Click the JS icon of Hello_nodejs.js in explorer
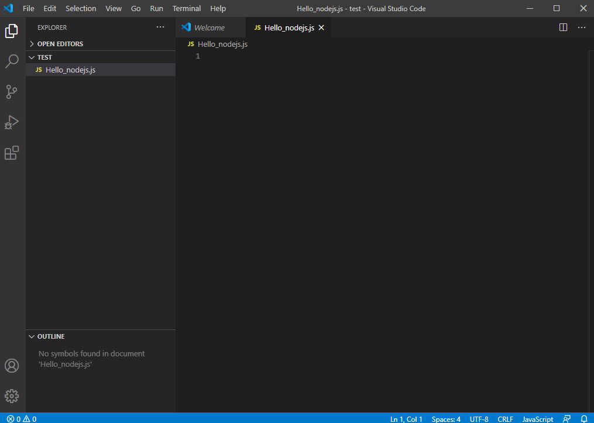This screenshot has width=594, height=423. [39, 70]
